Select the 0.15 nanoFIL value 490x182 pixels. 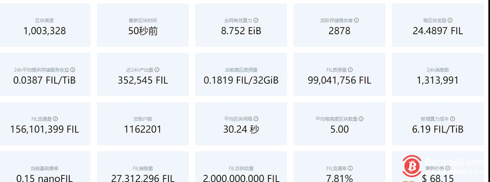pyautogui.click(x=45, y=178)
